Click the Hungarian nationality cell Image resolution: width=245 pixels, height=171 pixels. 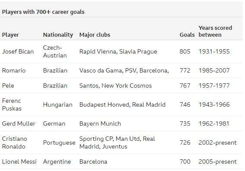(57, 104)
